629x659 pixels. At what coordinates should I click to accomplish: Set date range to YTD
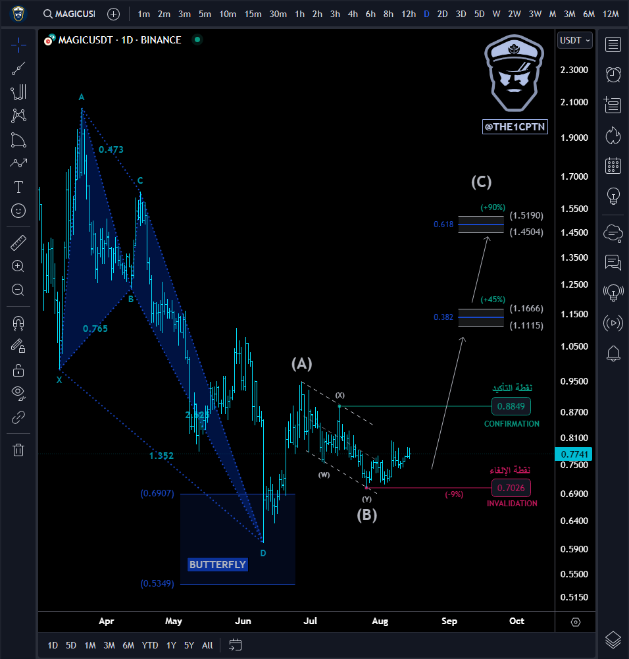[x=150, y=645]
